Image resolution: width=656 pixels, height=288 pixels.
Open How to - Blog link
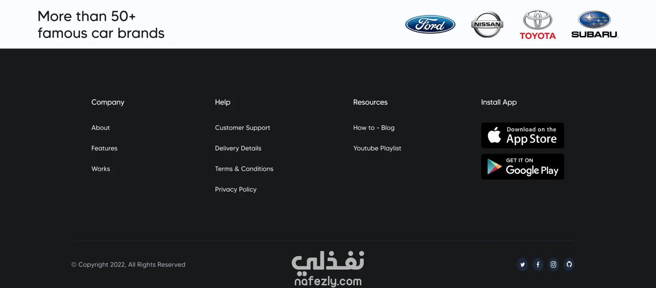(374, 128)
